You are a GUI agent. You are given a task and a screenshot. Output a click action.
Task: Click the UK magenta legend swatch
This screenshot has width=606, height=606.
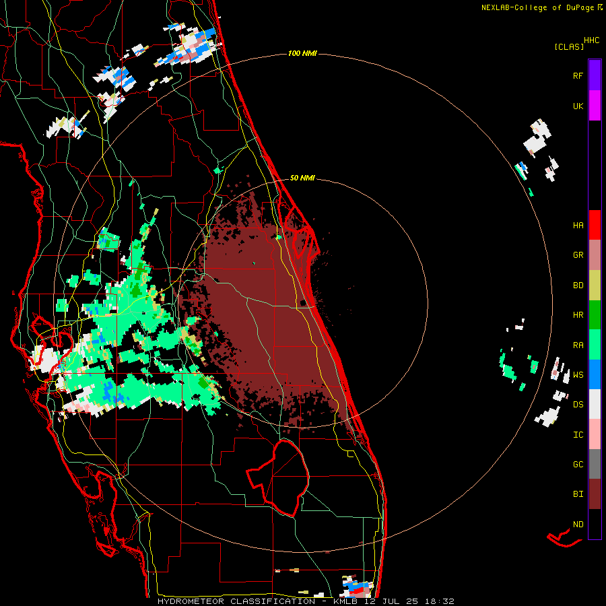[x=595, y=106]
